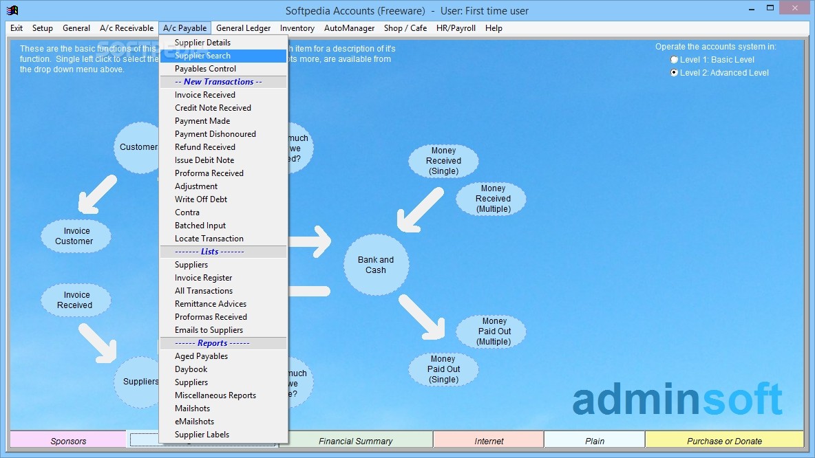
Task: Click the Bank and Cash bubble
Action: tap(376, 265)
